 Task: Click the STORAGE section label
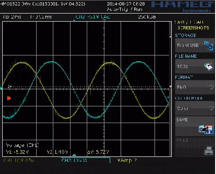click(185, 36)
